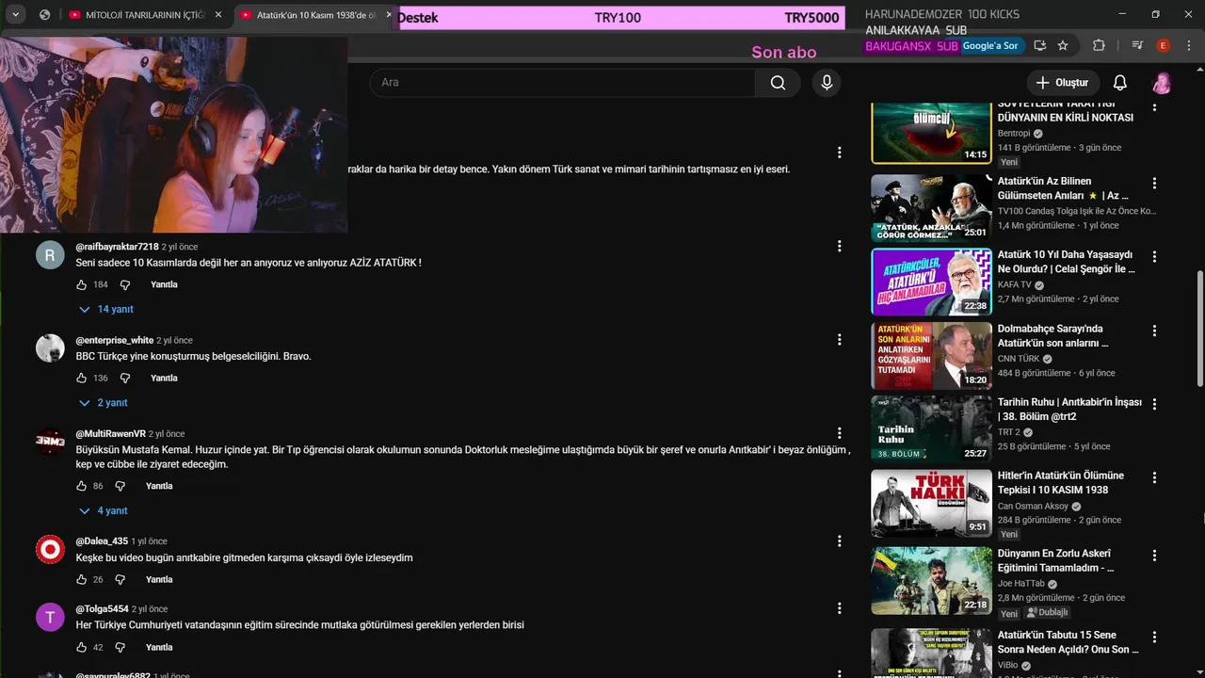The image size is (1205, 678).
Task: Open Hitler'in Atatürk'ün Ölümüne Tepkisi title
Action: [x=1061, y=483]
